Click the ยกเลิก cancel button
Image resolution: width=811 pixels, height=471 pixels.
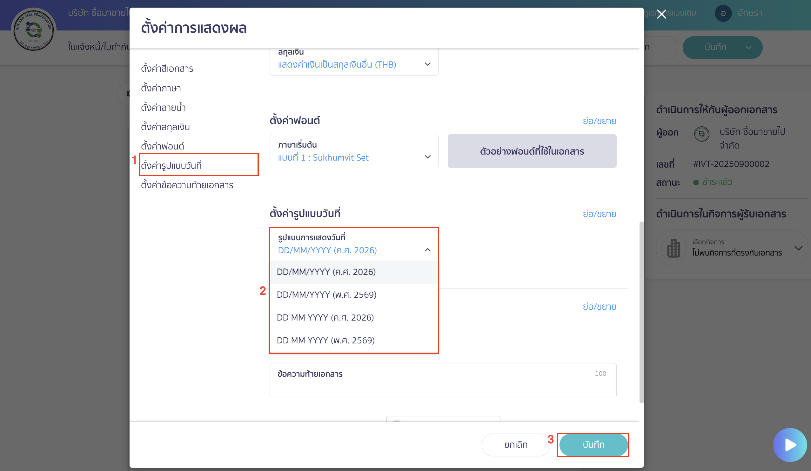pos(516,445)
